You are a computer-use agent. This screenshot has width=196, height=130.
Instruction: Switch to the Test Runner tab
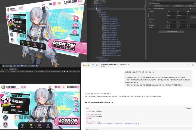[4, 69]
